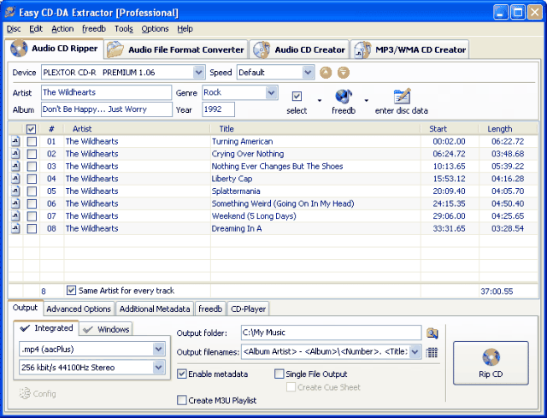Open the Device dropdown
The height and width of the screenshot is (418, 547).
pos(199,73)
